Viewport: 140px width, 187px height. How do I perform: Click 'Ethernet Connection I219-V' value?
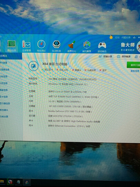point(69,126)
